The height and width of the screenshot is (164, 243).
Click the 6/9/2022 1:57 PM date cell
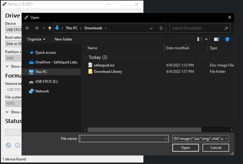coord(180,72)
